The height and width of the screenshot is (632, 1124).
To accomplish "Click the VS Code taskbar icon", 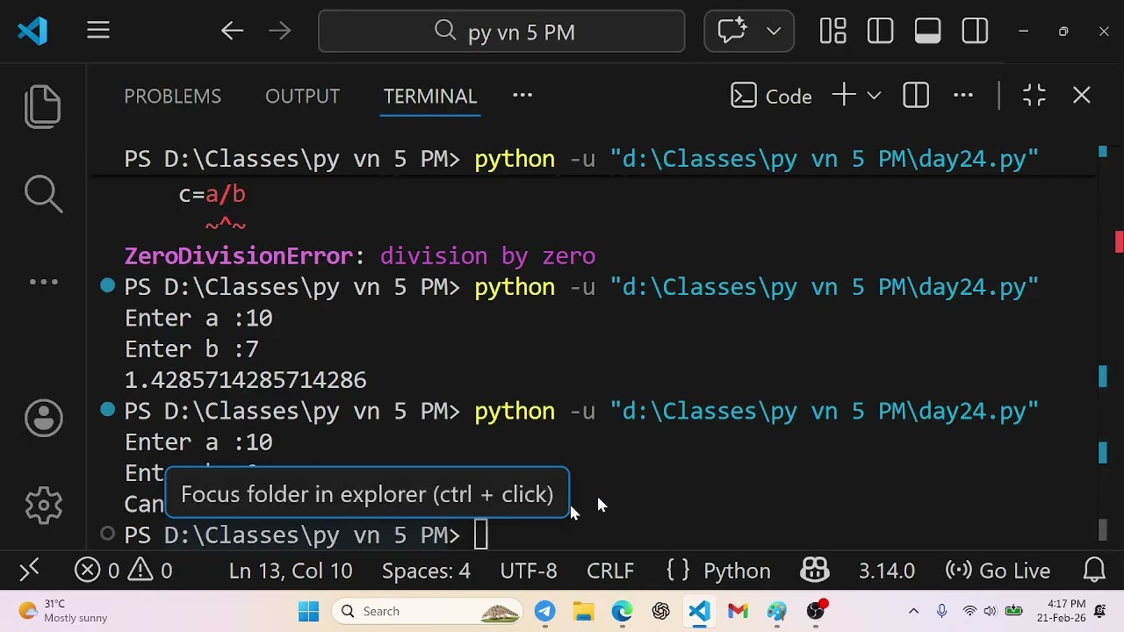I will pyautogui.click(x=699, y=611).
